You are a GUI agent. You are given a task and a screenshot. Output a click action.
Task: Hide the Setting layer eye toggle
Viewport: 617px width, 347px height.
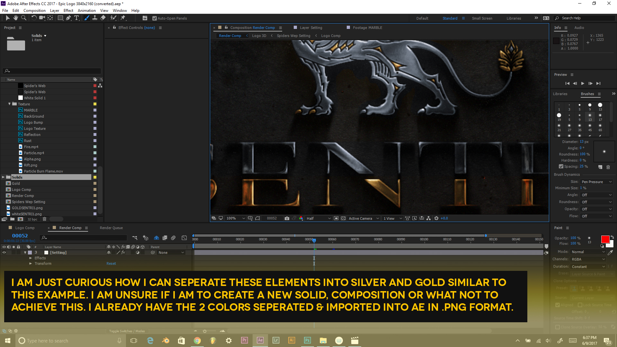point(4,253)
